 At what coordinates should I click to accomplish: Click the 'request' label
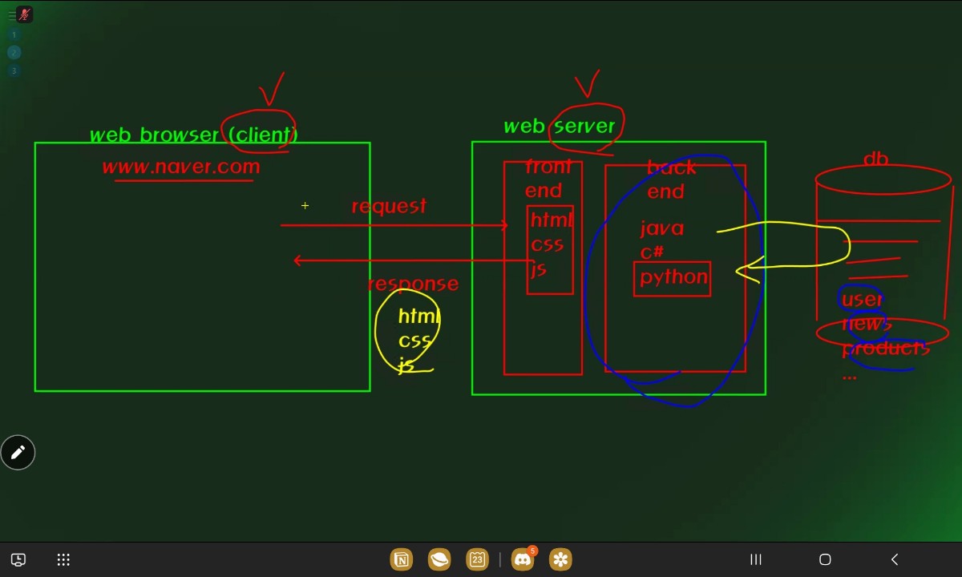click(389, 207)
